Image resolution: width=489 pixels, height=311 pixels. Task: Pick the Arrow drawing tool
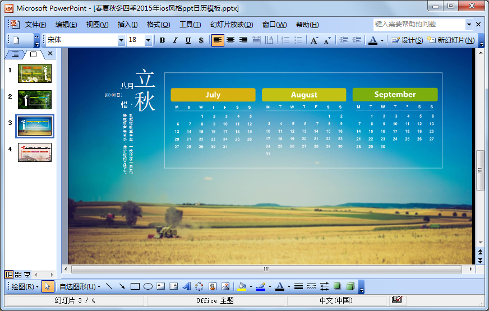122,286
